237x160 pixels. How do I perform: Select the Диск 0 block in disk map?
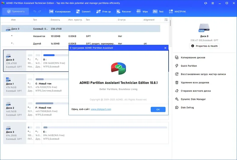[x=15, y=61]
